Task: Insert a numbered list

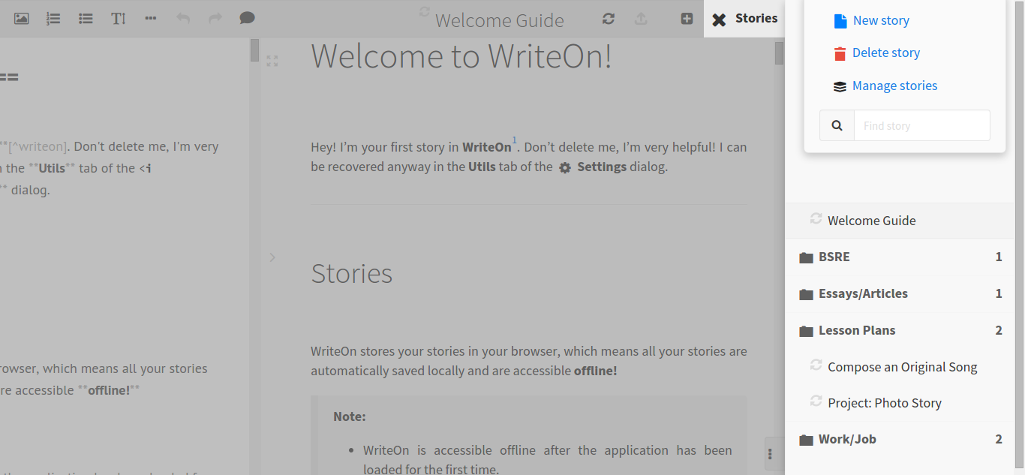Action: (53, 18)
